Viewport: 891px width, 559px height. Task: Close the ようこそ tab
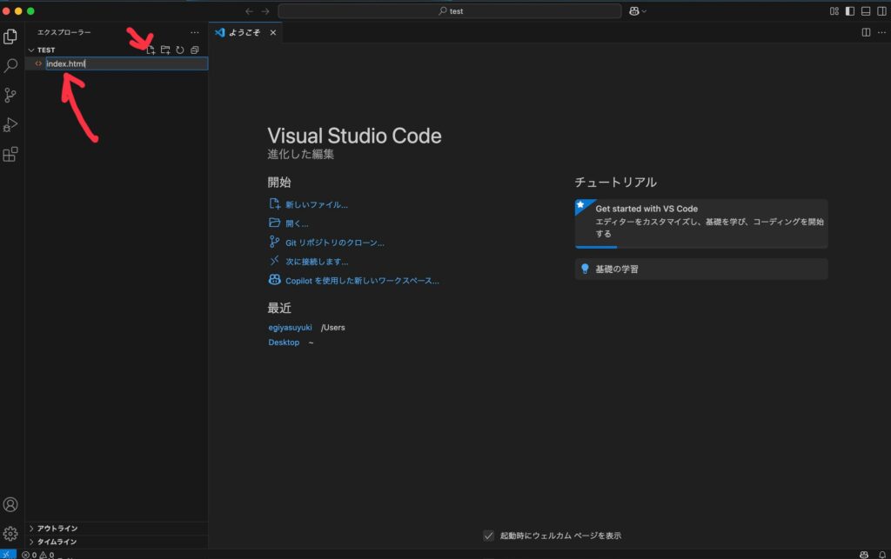click(273, 32)
